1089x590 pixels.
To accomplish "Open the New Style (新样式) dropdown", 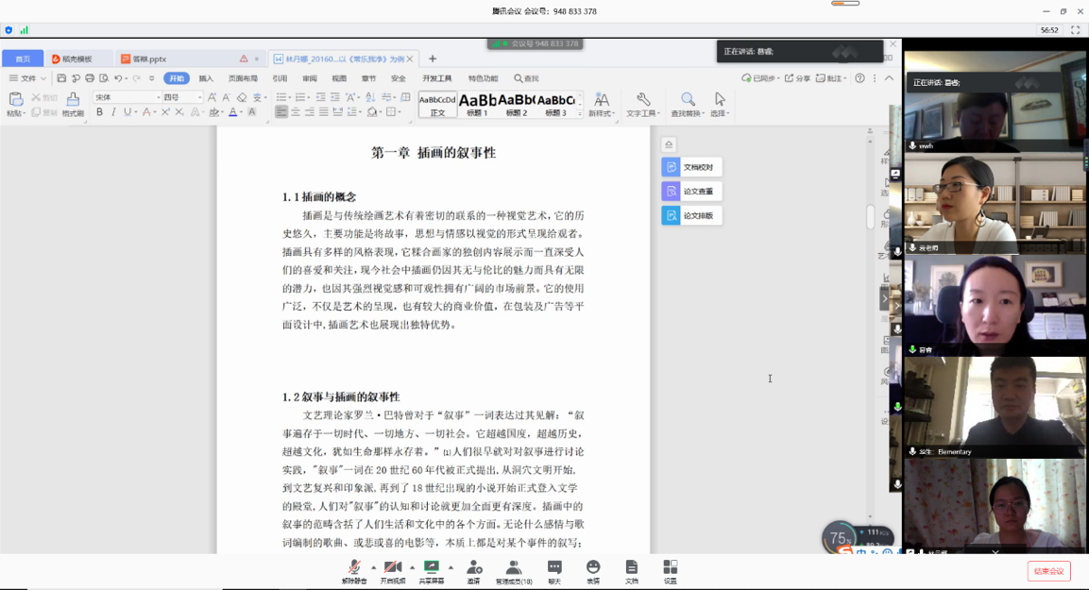I will point(602,104).
